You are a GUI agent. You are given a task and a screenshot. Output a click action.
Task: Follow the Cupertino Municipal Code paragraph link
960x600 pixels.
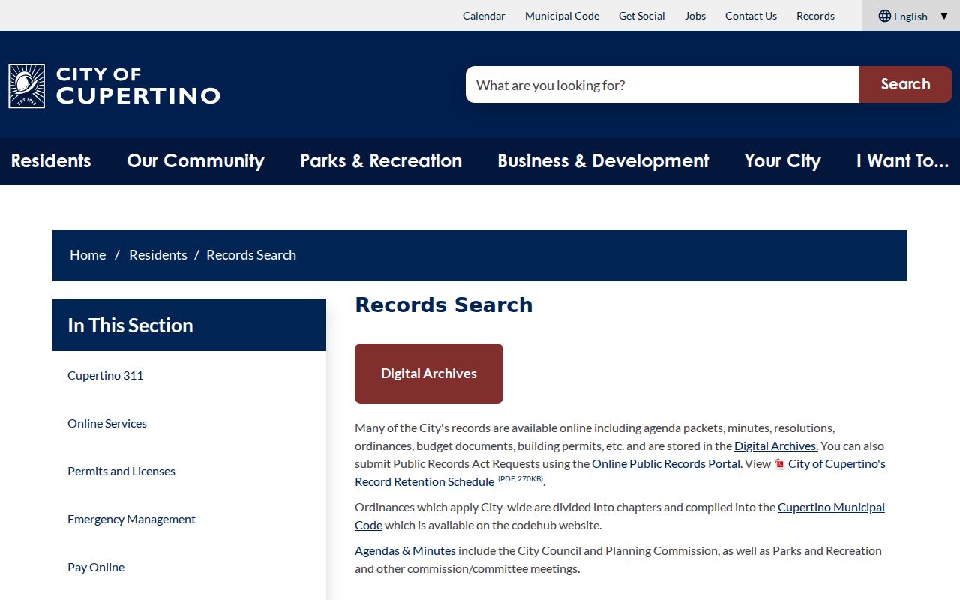click(620, 516)
